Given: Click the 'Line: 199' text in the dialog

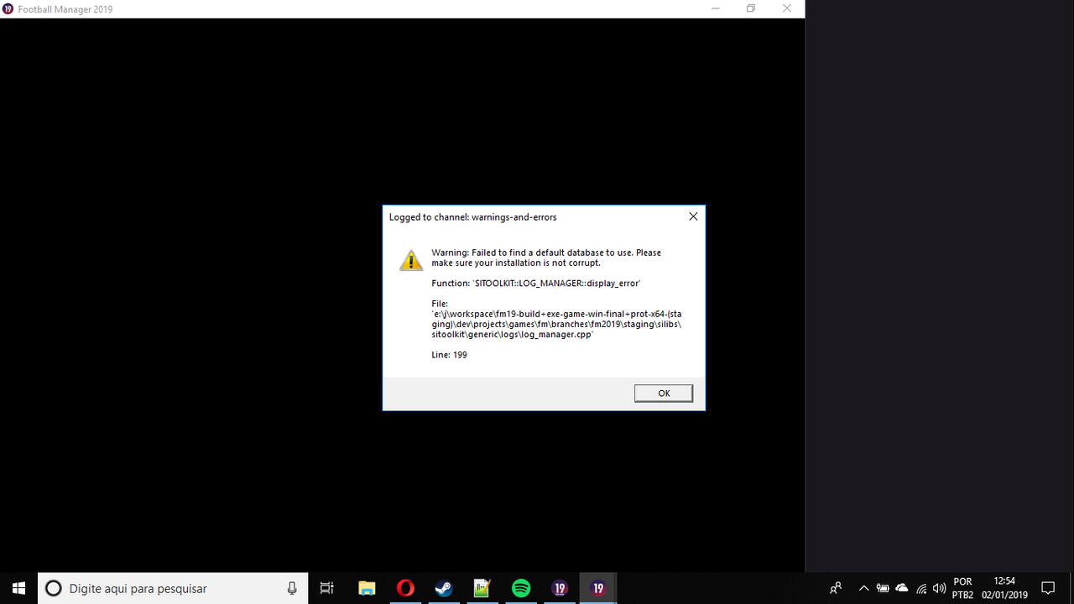Looking at the screenshot, I should [449, 355].
